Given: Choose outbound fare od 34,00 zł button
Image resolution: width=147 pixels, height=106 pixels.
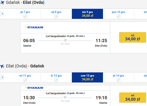Looking at the screenshot, I should [x=133, y=37].
